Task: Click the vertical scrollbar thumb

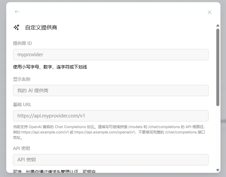Action: (x=218, y=68)
